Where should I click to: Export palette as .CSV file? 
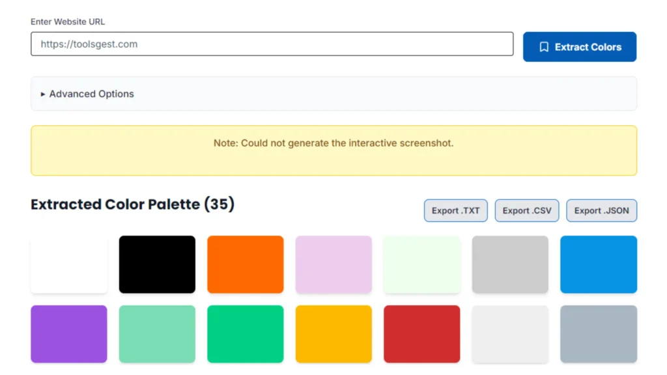pyautogui.click(x=526, y=210)
